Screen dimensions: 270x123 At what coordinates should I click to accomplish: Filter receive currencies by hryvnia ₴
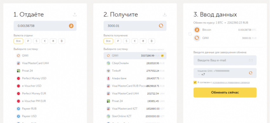[143, 41]
